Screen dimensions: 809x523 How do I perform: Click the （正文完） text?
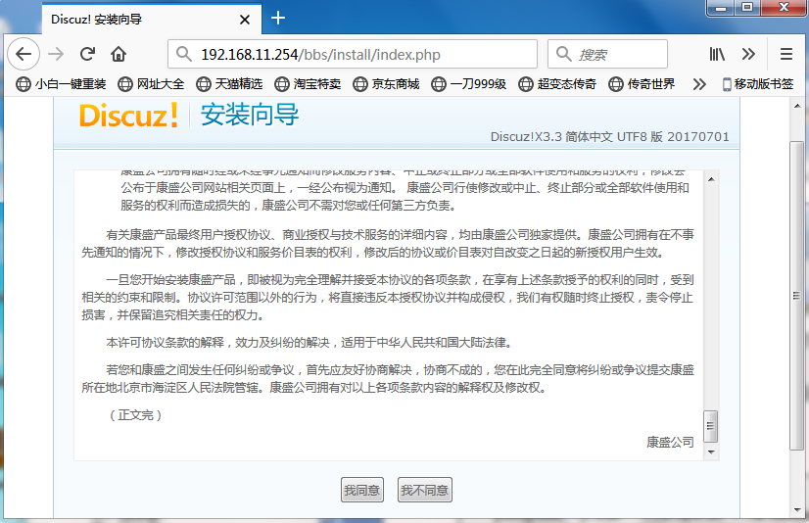click(x=136, y=415)
